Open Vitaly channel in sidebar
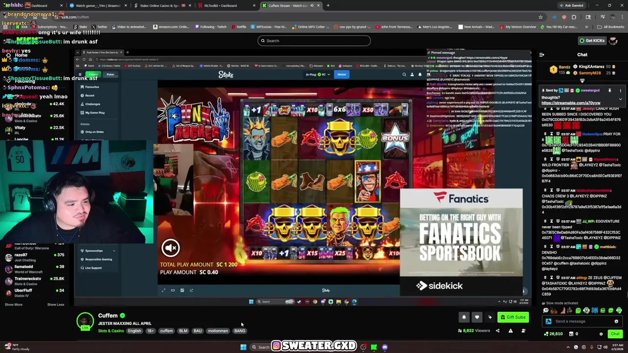Viewport: 628px width, 353px height. tap(34, 130)
